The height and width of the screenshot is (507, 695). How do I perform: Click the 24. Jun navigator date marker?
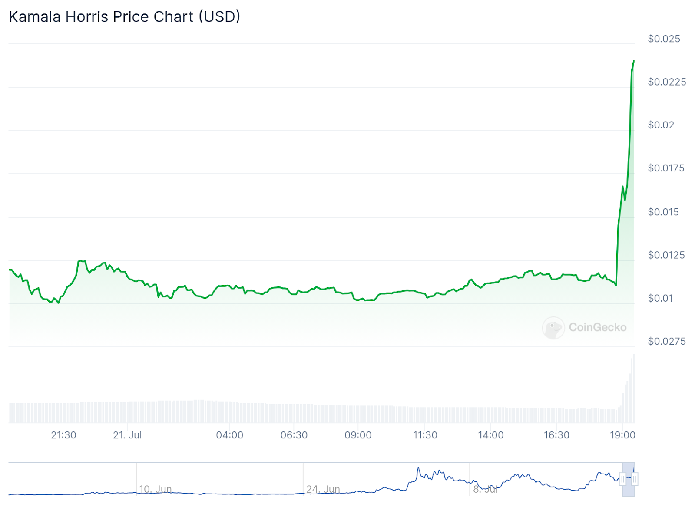[323, 489]
